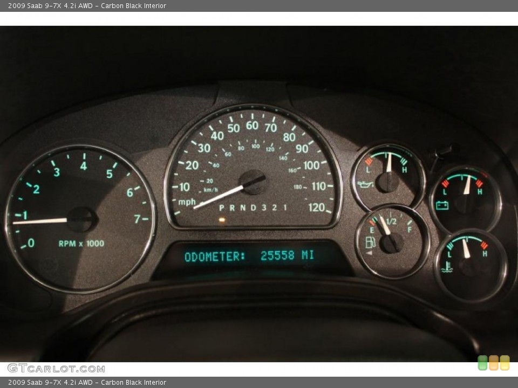Click the coolant temperature icon
The image size is (518, 388).
[x=447, y=267]
